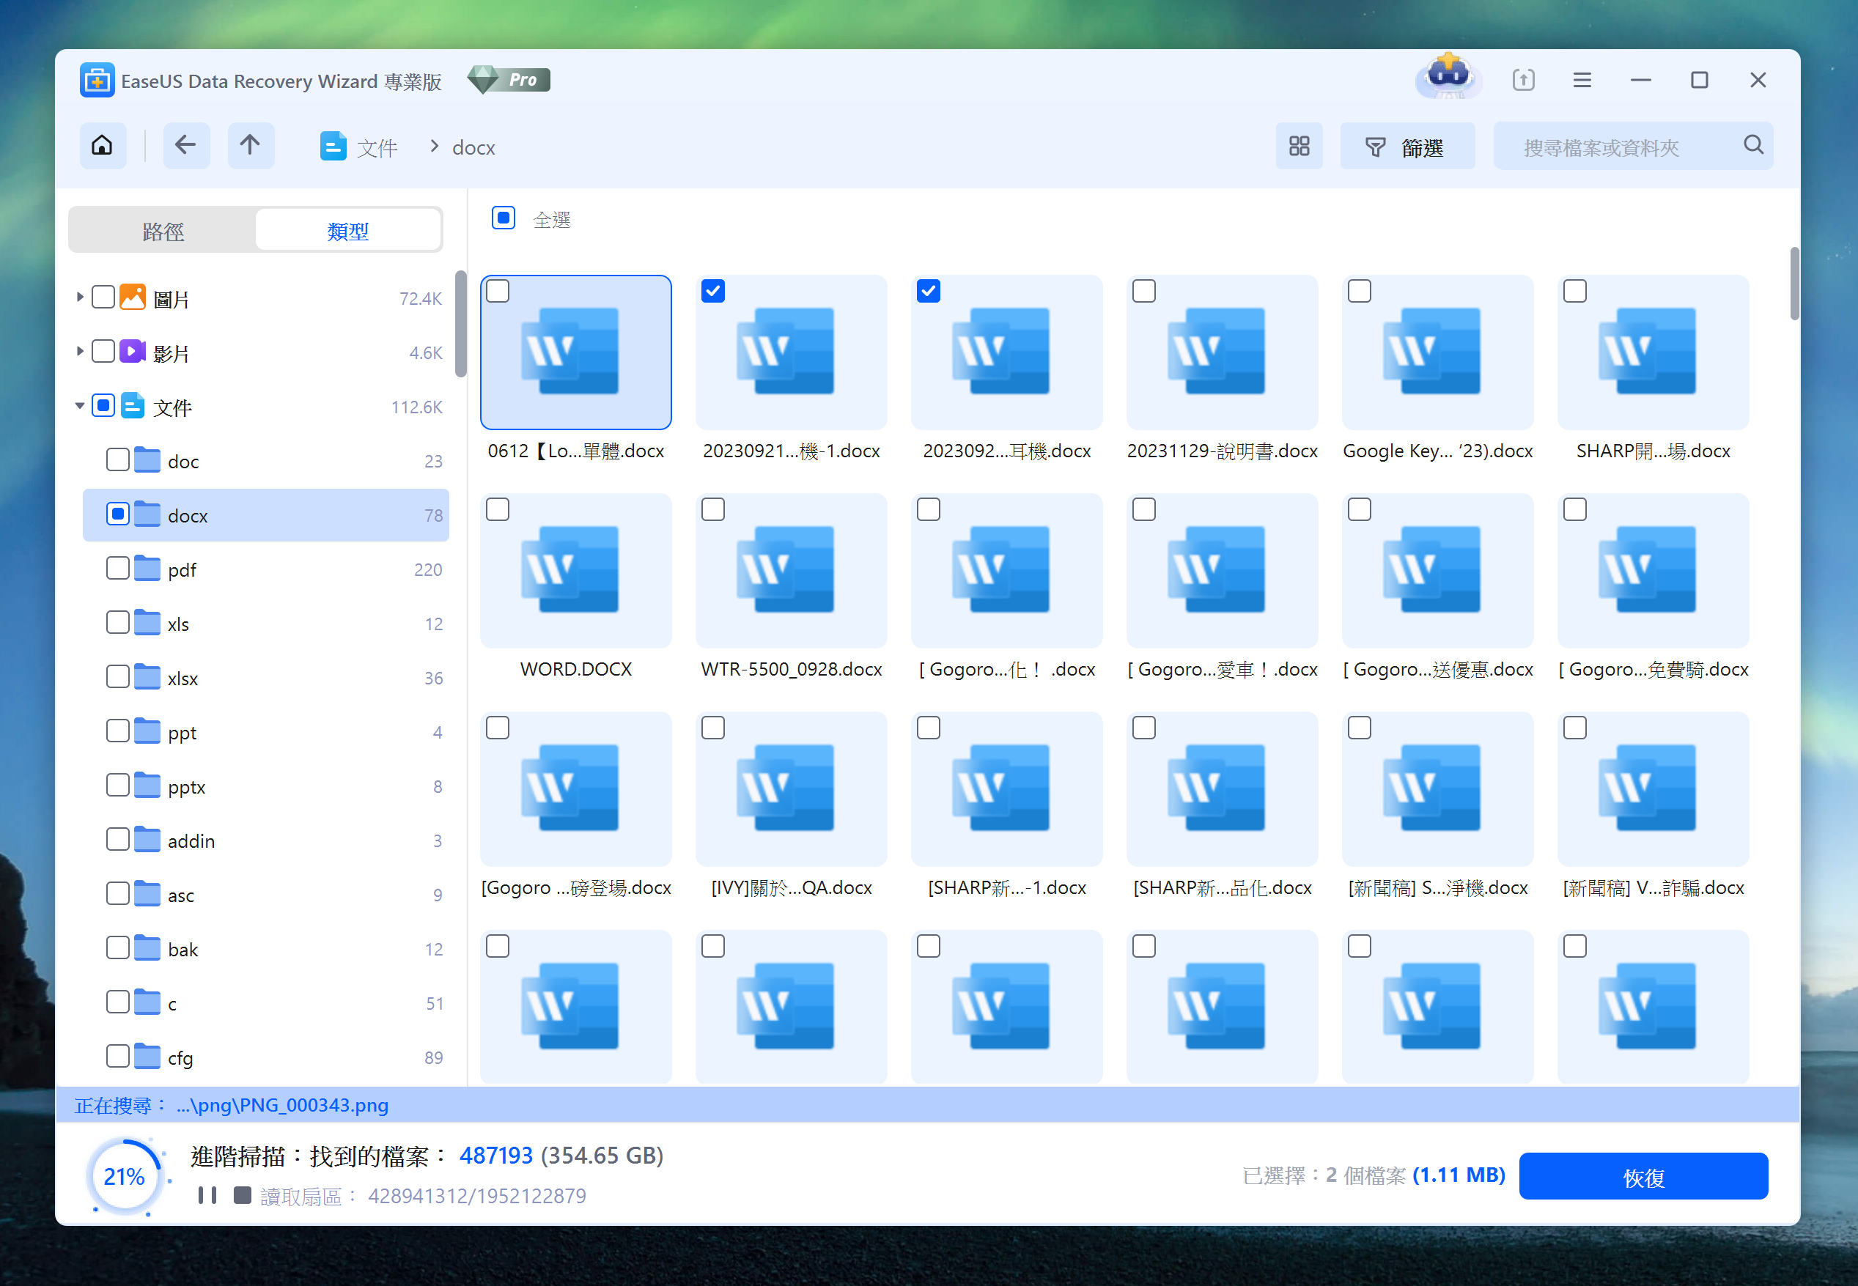
Task: Expand the 圖片 (Pictures) category
Action: (79, 298)
